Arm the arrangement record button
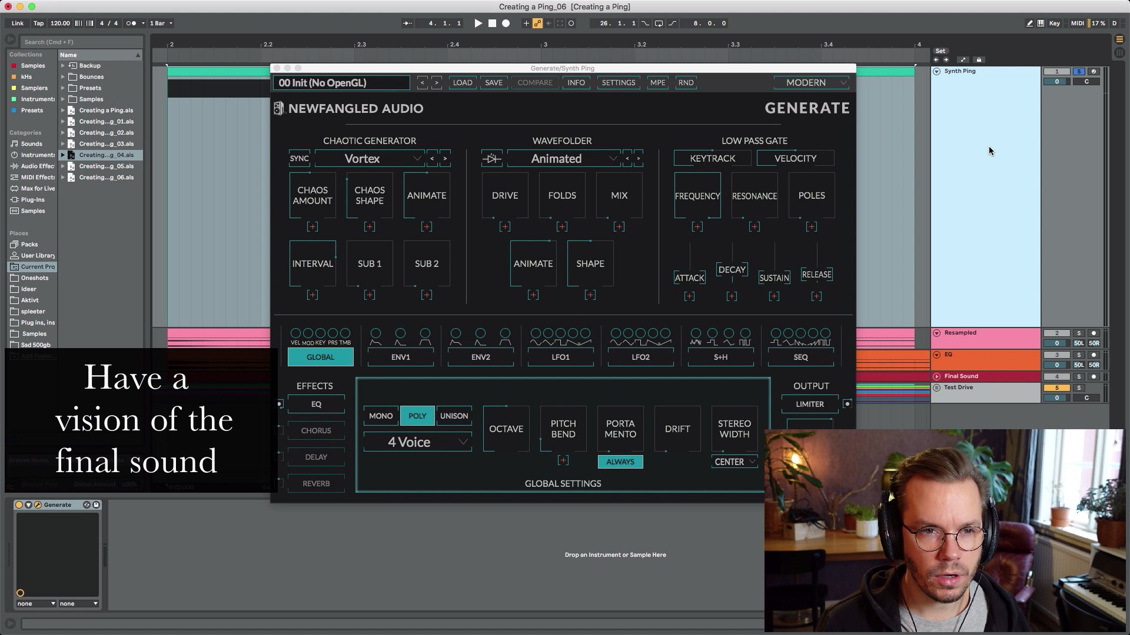This screenshot has height=635, width=1130. pyautogui.click(x=506, y=24)
